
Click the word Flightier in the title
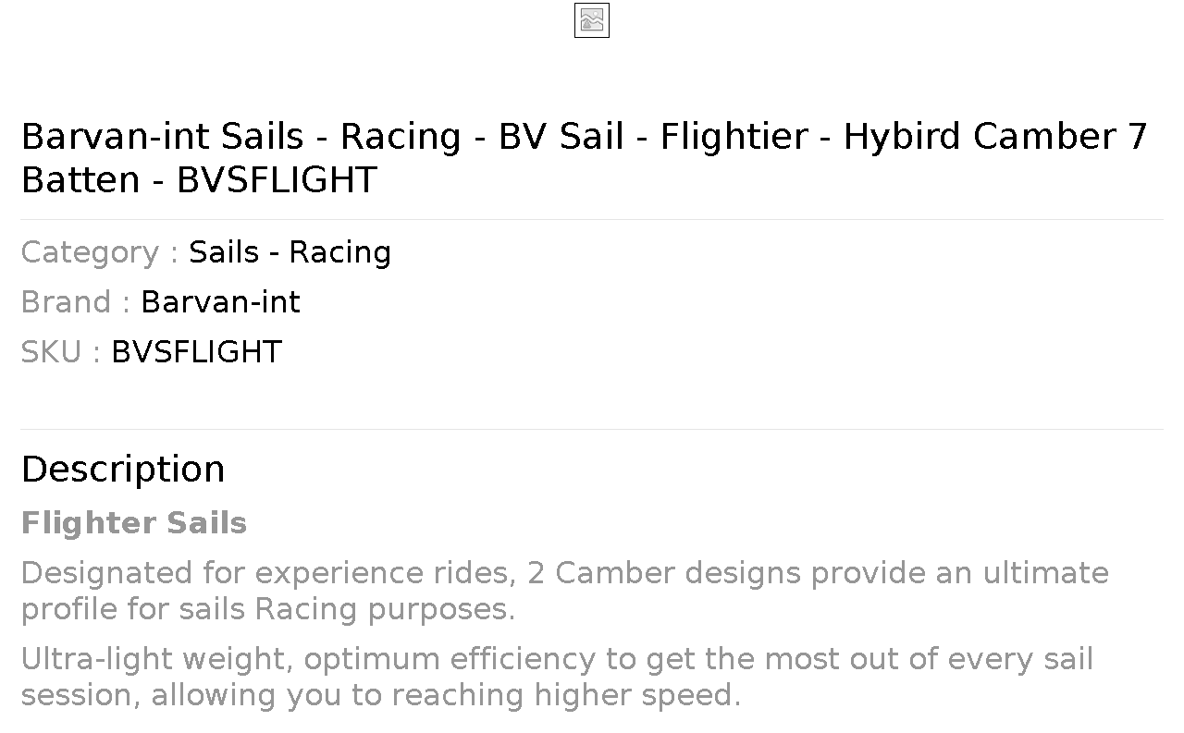(734, 137)
